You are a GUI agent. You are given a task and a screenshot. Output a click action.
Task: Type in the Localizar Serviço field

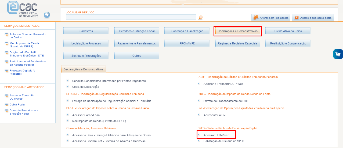[131, 17]
